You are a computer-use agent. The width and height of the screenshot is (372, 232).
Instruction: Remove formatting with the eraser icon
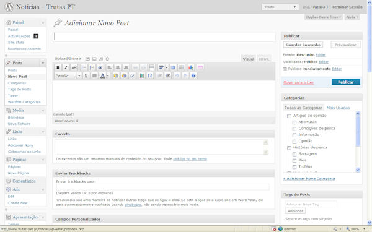tap(133, 75)
